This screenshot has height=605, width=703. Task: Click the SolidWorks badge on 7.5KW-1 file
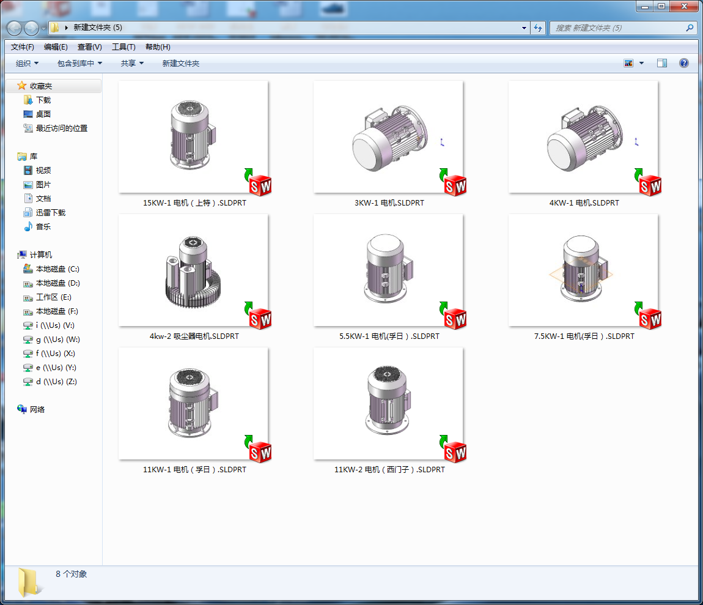tap(650, 319)
